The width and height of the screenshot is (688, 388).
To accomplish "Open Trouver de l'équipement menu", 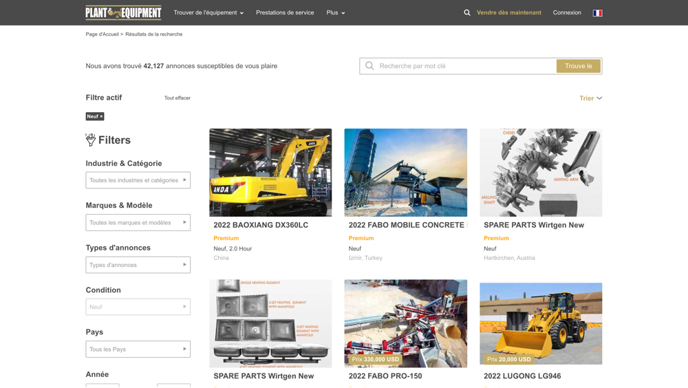I will point(208,13).
